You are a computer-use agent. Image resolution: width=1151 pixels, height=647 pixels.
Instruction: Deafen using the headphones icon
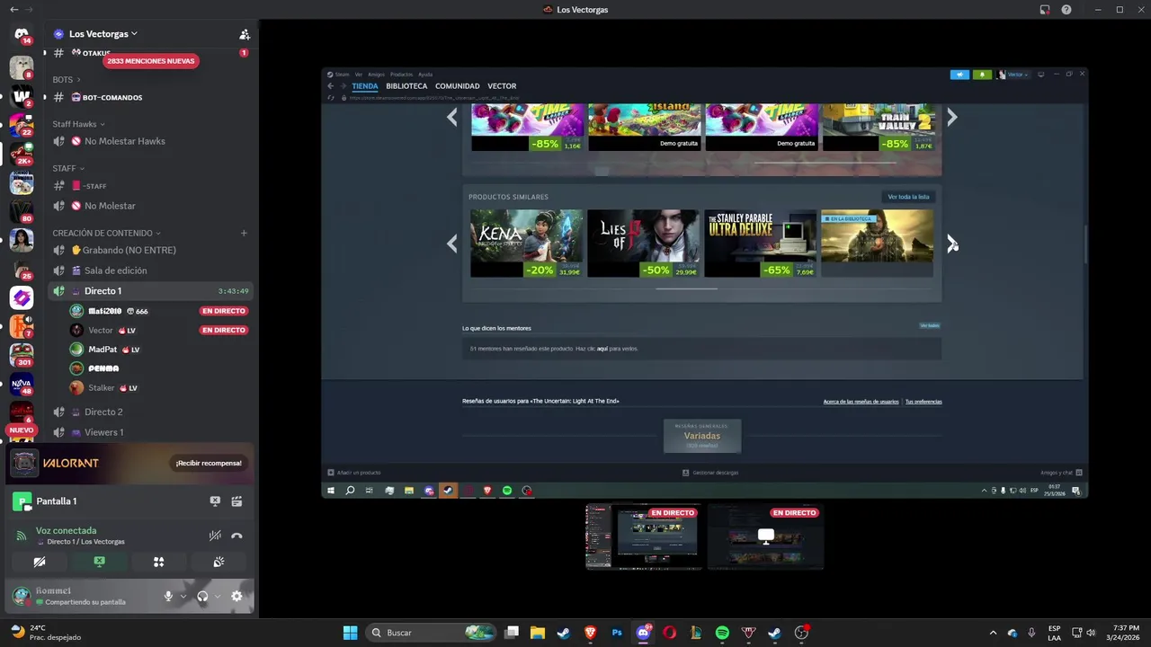(x=202, y=596)
